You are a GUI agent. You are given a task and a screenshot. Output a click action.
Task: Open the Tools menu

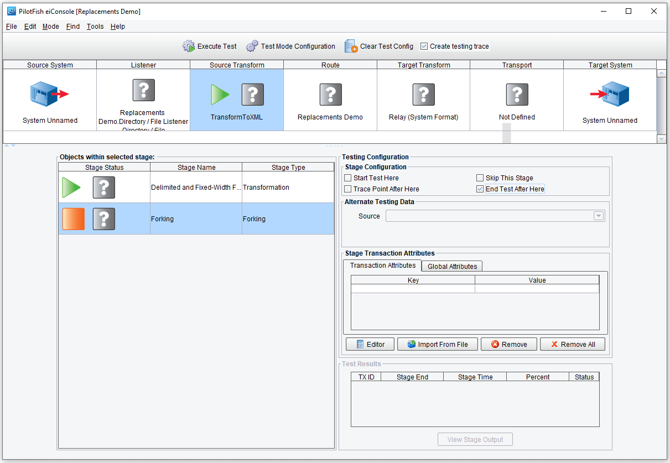coord(95,27)
